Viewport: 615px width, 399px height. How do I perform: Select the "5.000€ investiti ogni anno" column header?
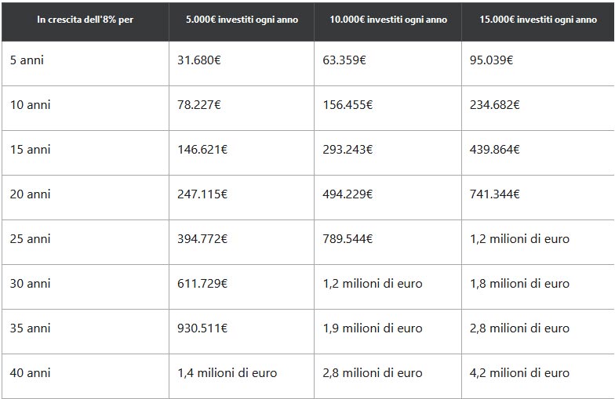(242, 20)
